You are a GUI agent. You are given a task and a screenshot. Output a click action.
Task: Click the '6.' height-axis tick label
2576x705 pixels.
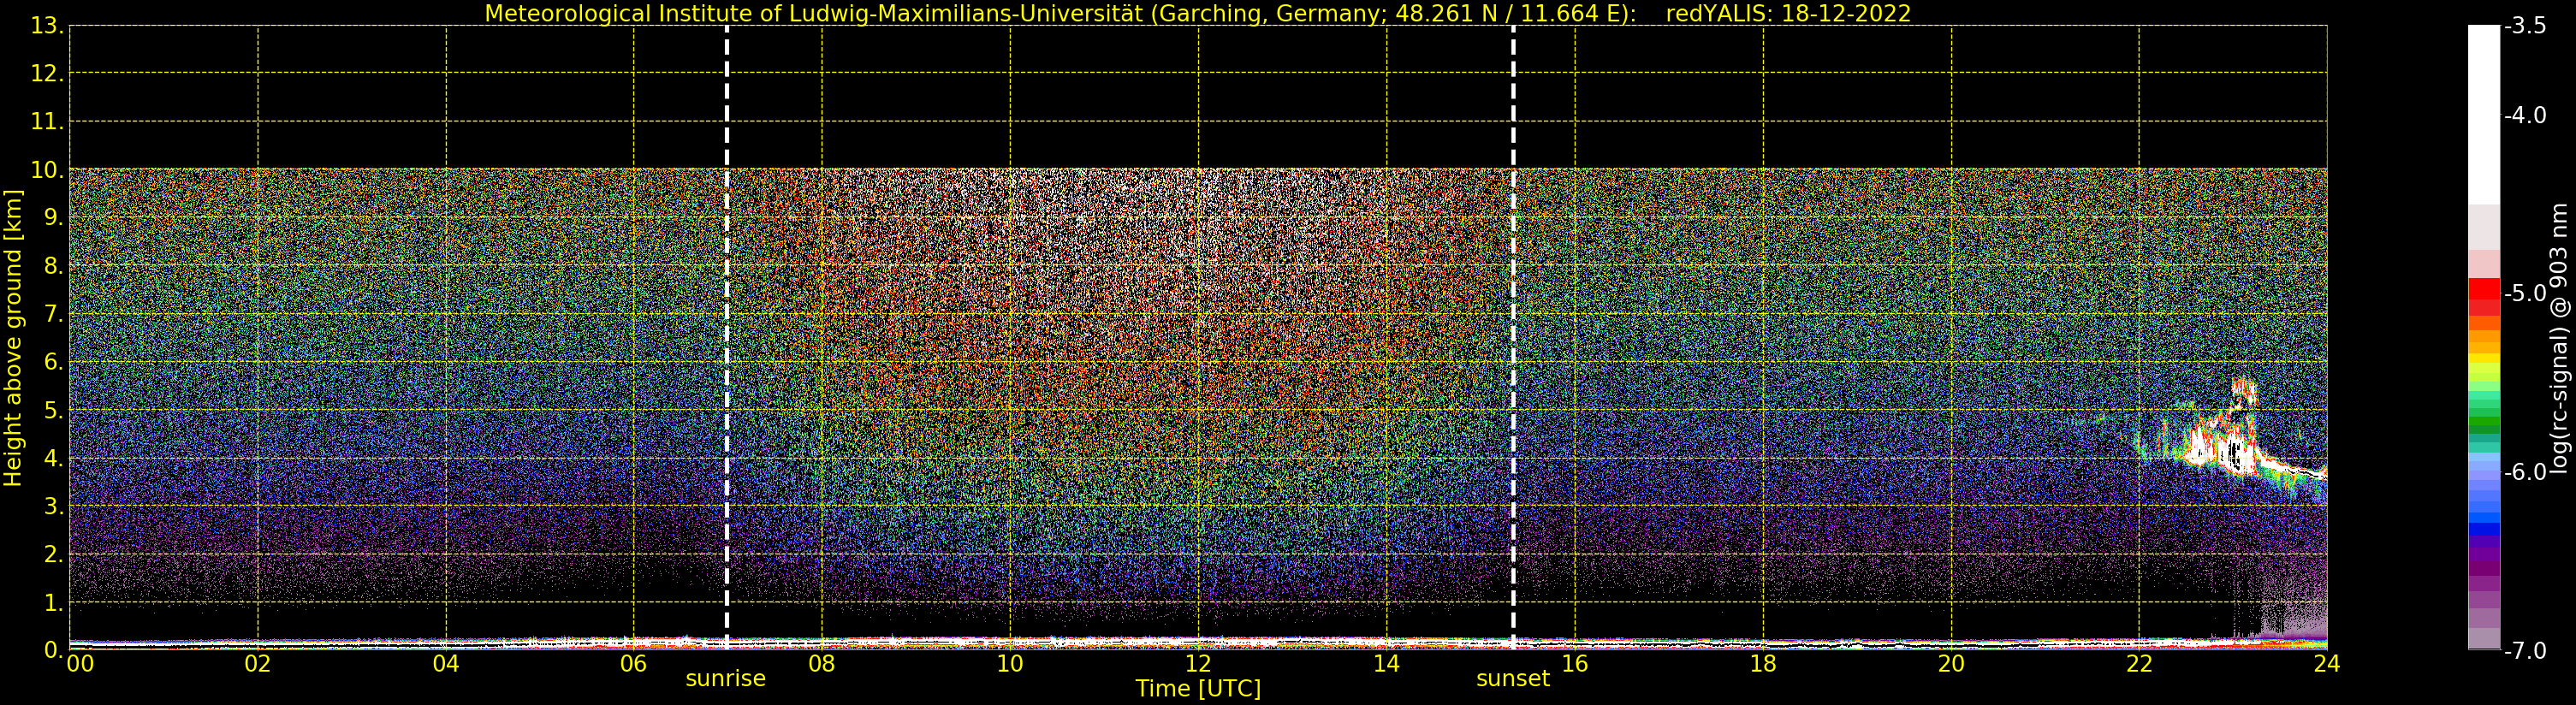[53, 363]
